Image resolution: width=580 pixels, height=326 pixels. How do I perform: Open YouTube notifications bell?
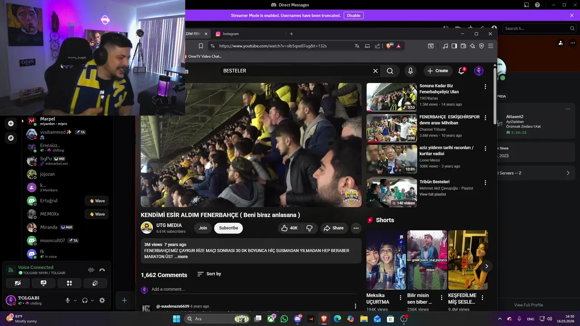[462, 71]
